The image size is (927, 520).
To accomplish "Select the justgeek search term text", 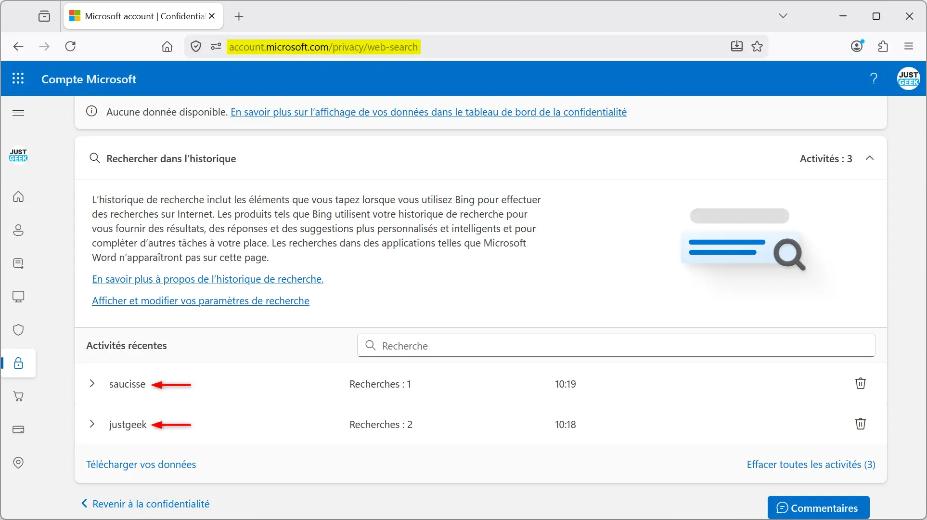I will click(x=128, y=425).
